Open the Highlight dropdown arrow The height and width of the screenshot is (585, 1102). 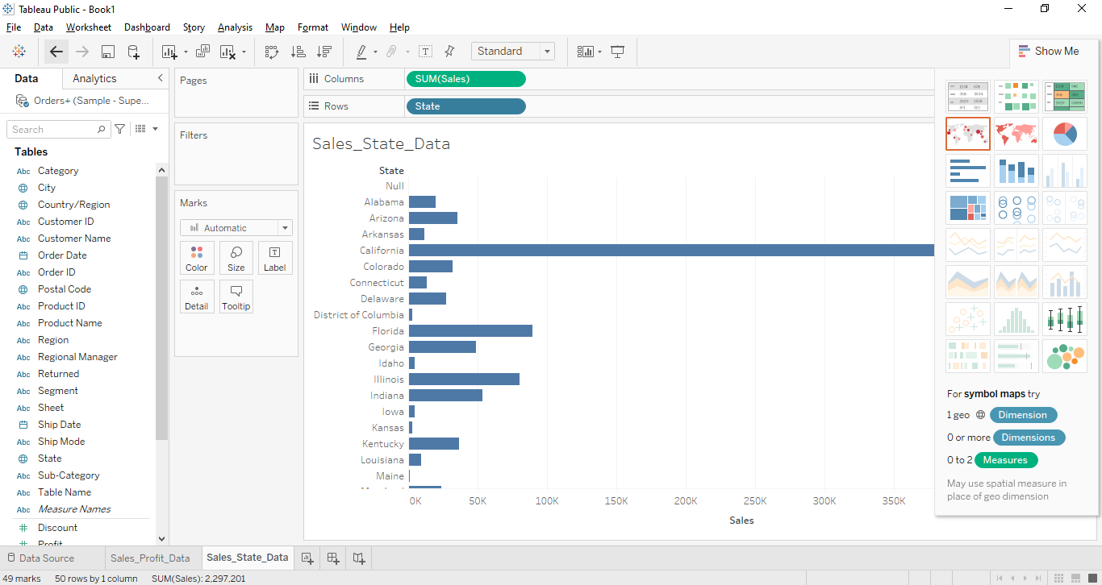[x=375, y=52]
